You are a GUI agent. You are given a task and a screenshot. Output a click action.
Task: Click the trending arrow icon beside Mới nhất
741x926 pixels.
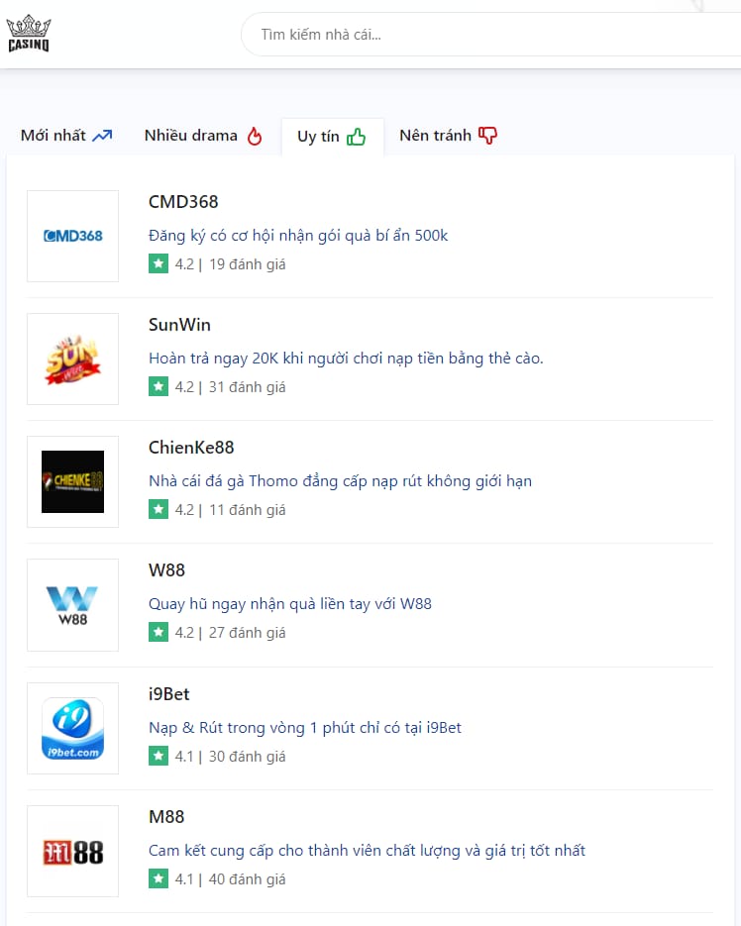pos(102,136)
